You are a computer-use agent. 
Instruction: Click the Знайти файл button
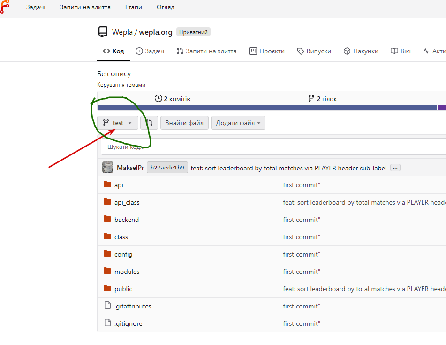click(184, 123)
